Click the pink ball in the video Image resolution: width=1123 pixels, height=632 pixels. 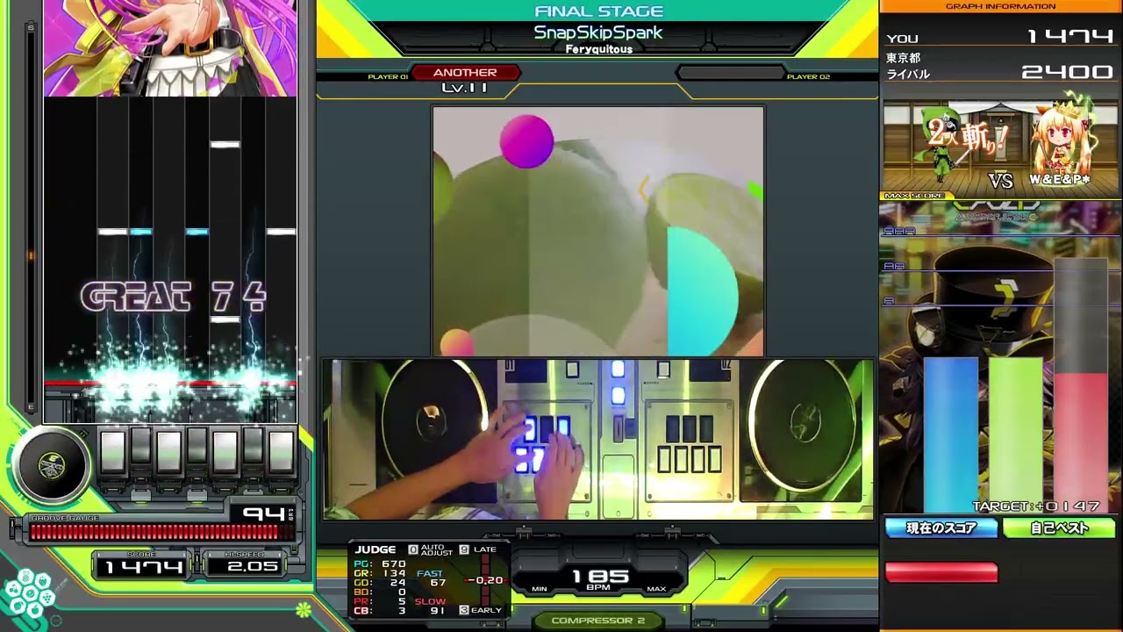coord(526,140)
